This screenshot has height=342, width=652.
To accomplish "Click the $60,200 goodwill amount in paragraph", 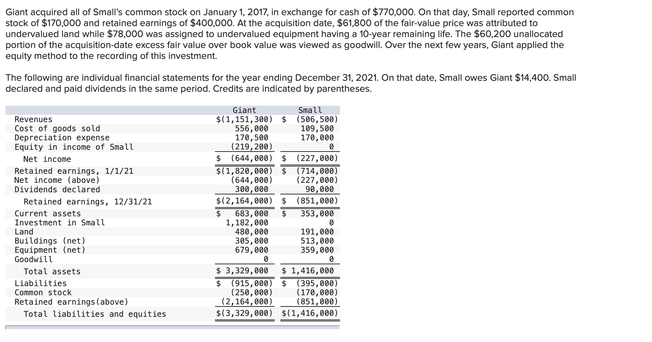I will coord(493,34).
